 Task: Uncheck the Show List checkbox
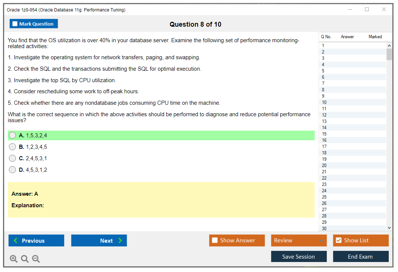pyautogui.click(x=338, y=241)
